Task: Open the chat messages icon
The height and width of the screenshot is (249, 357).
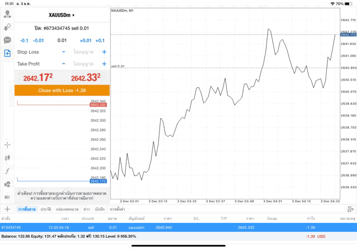Action: pos(7,40)
